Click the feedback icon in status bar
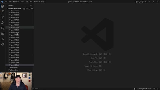 tap(154, 89)
